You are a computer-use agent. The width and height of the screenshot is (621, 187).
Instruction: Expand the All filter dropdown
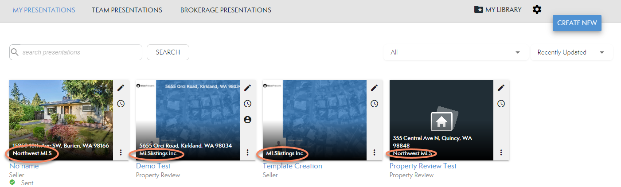click(x=455, y=52)
